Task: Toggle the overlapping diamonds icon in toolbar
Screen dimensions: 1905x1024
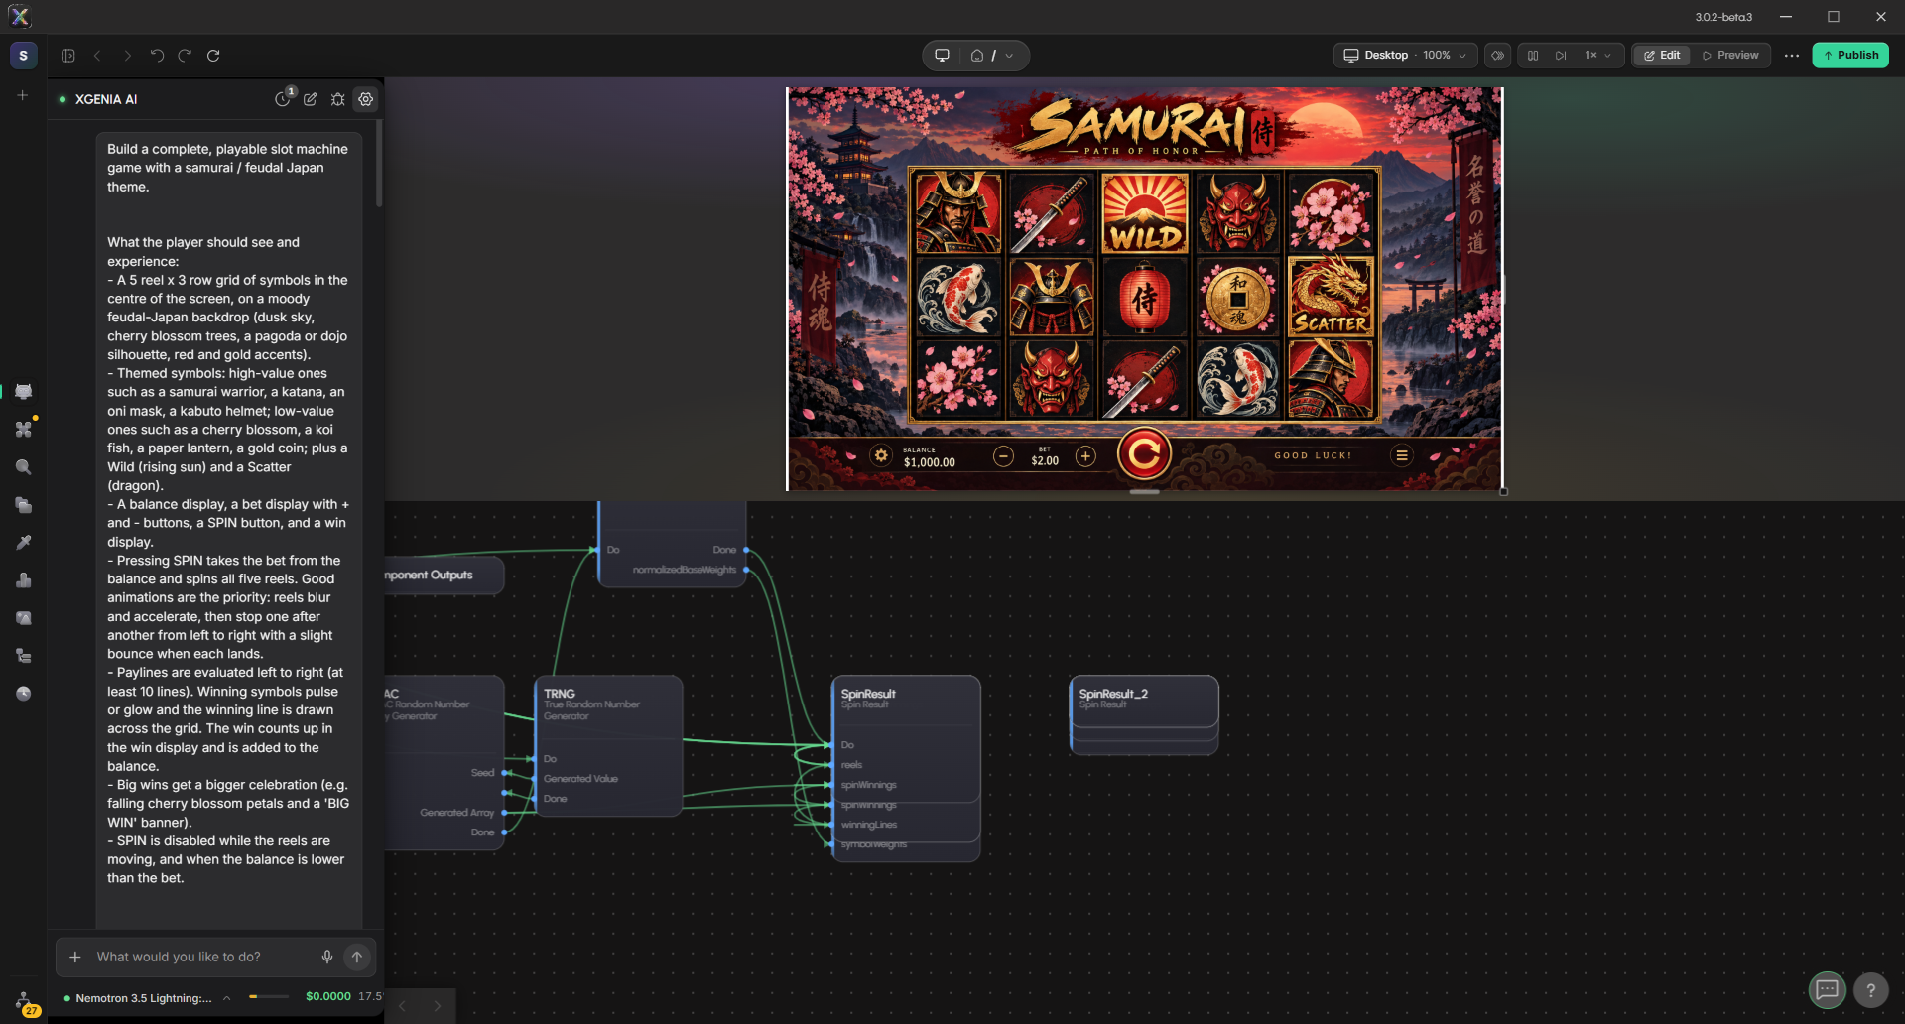Action: coord(1498,56)
